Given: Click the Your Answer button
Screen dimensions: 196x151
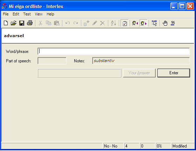Looking at the screenshot, I should click(139, 73).
